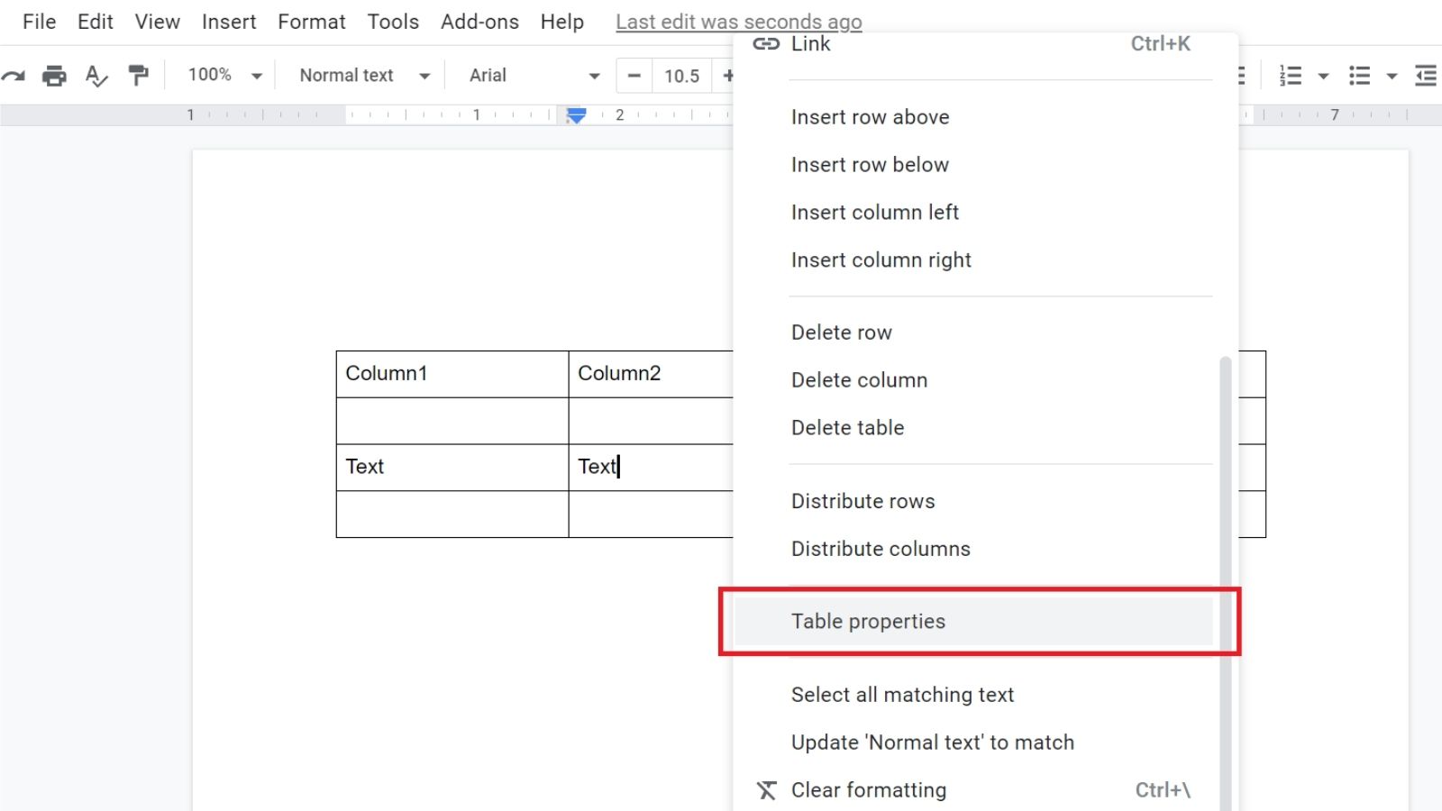Open the Edit menu
Image resolution: width=1442 pixels, height=811 pixels.
[x=95, y=22]
